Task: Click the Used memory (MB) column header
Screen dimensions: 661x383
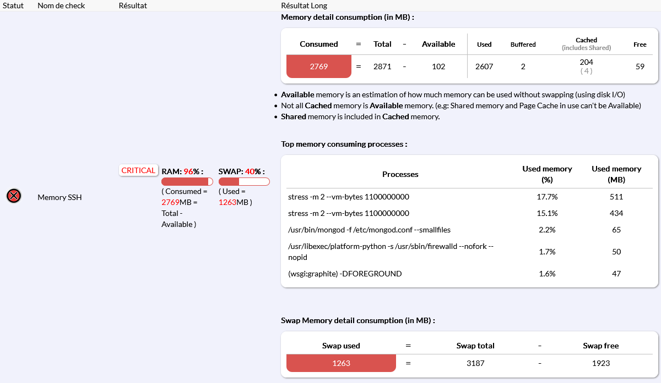Action: point(616,174)
